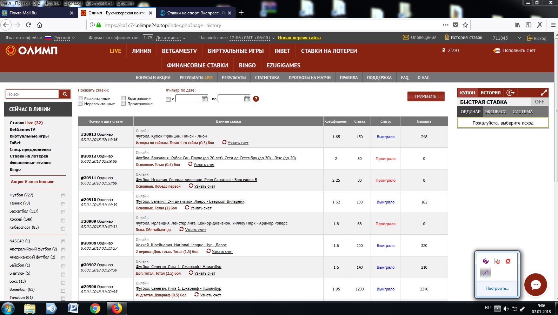Click the search magnifier button
Screen dimensions: 558x315
[65, 94]
